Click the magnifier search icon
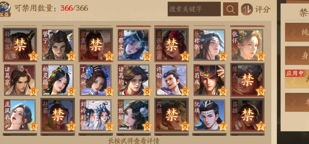 pyautogui.click(x=230, y=9)
